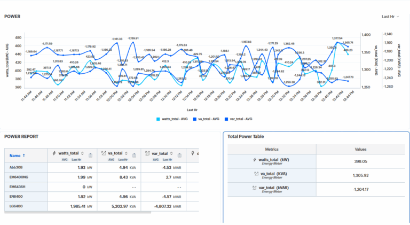Screen dimensions: 410x225
Task: Toggle watts_total - AVG legend series
Action: click(x=174, y=119)
